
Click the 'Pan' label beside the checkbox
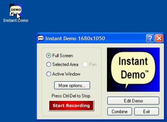(93, 64)
